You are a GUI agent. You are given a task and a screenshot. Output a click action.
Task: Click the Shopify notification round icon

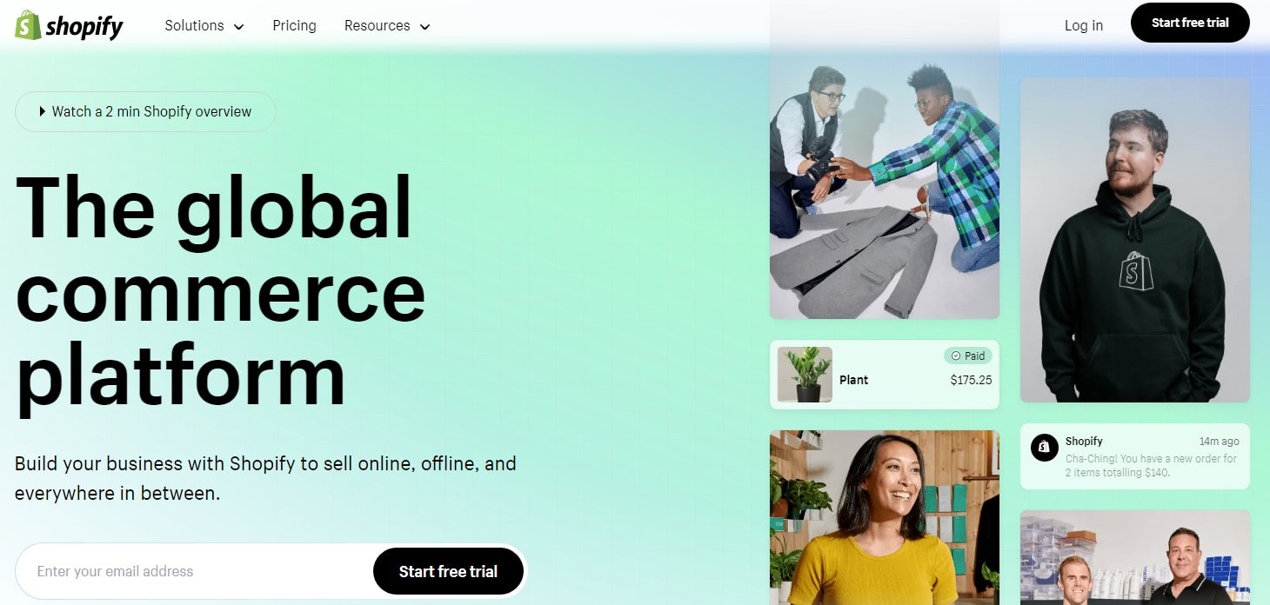tap(1044, 448)
